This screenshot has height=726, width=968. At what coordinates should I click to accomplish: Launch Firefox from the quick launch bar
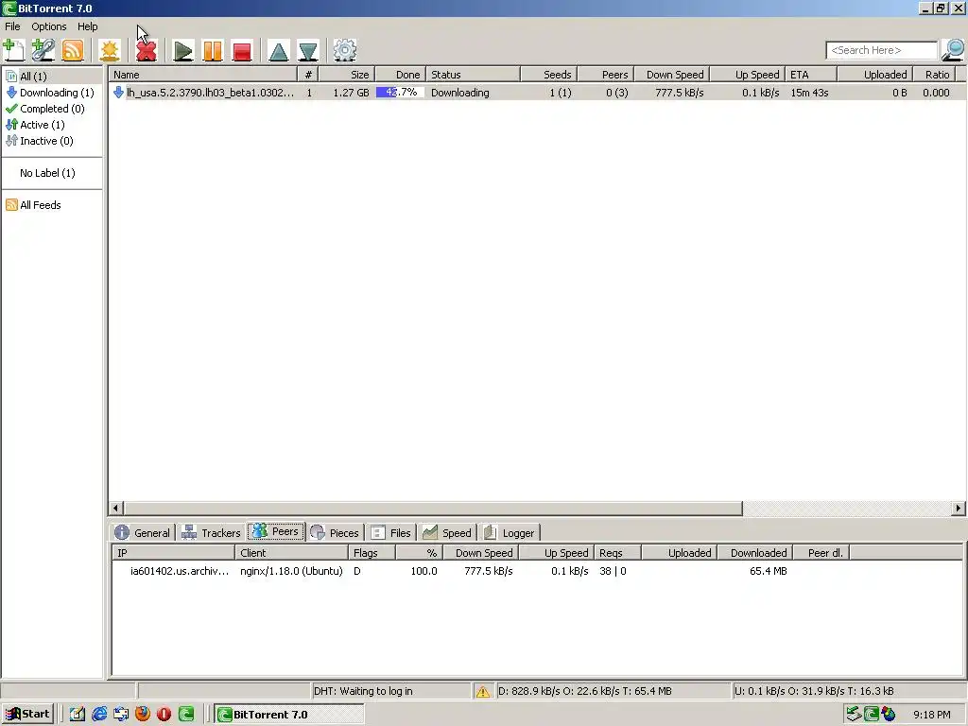(143, 715)
